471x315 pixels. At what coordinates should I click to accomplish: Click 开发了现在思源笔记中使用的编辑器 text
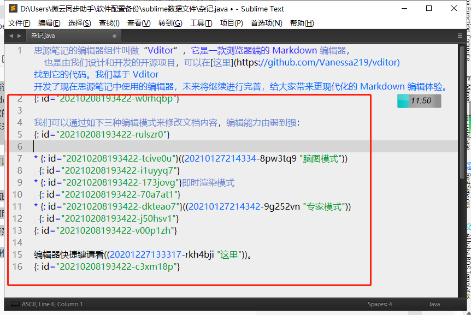104,86
